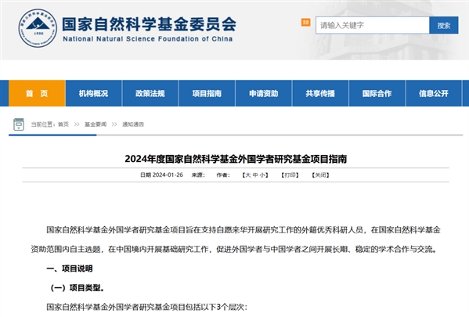469x317 pixels.
Task: Open the 国际合作 menu item
Action: (377, 93)
